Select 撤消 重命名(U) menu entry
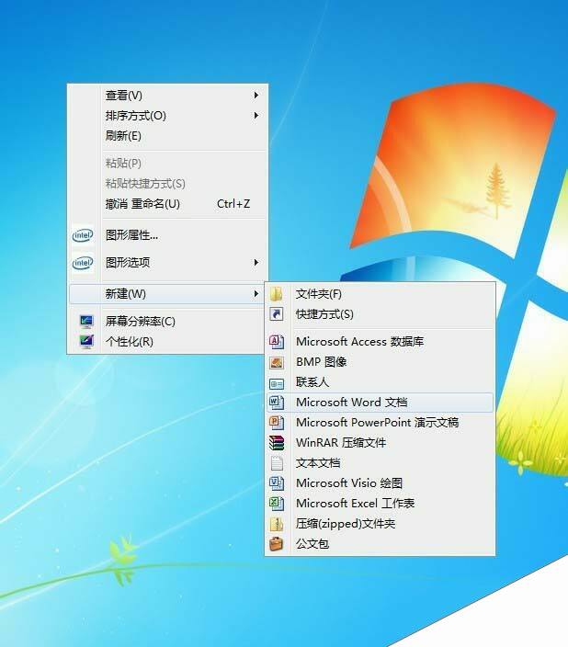 point(167,204)
